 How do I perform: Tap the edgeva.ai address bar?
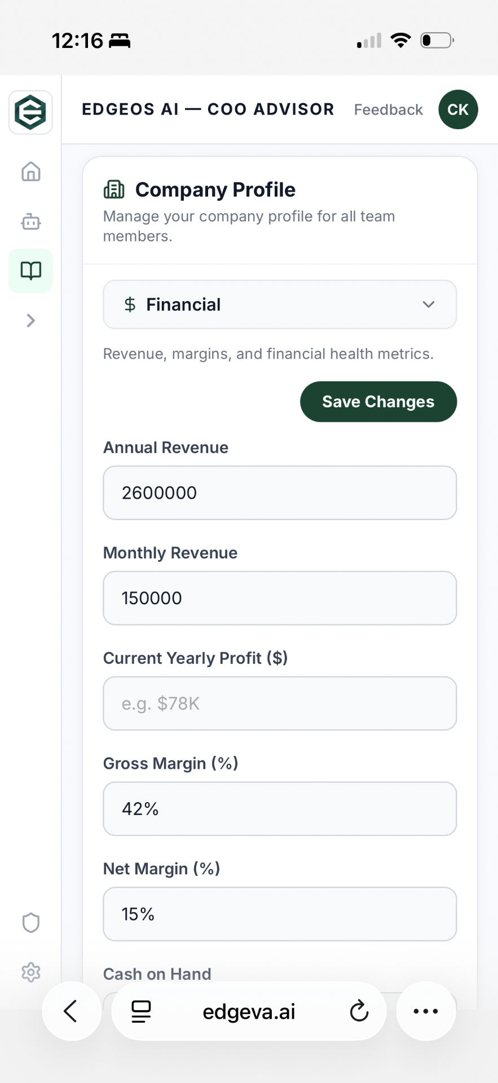249,1011
